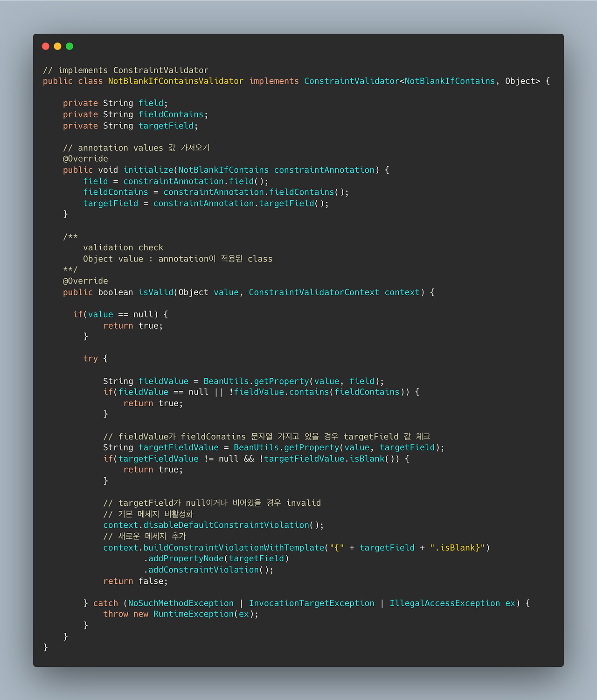This screenshot has height=700, width=597.
Task: Click InvocationTargetException in the catch clause
Action: [312, 603]
